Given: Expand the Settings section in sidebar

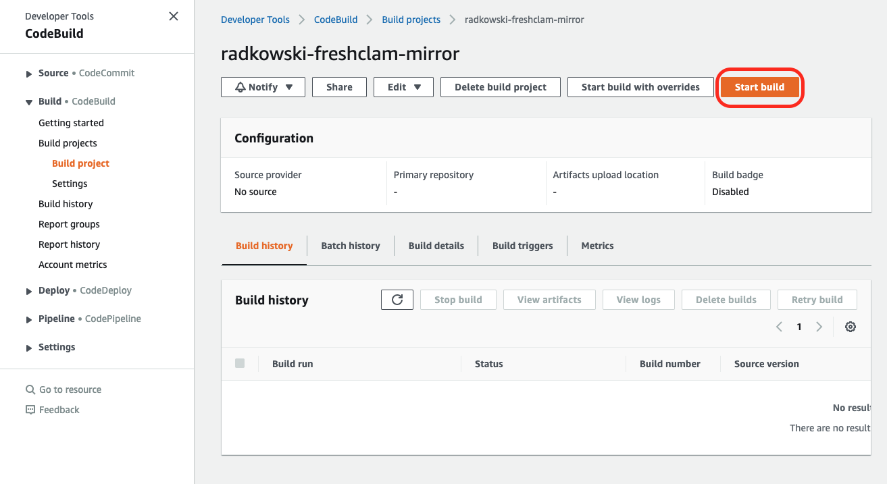Looking at the screenshot, I should (28, 348).
